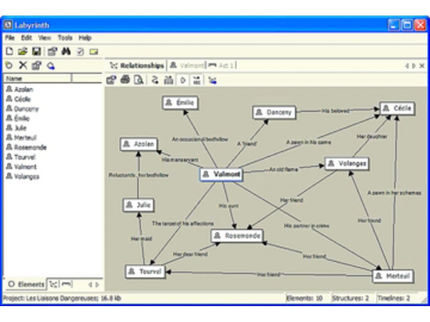Image resolution: width=430 pixels, height=322 pixels.
Task: Delete the selected element with the X icon
Action: 23,65
